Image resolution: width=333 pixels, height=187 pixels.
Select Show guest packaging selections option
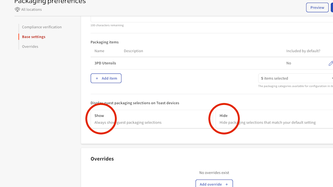pyautogui.click(x=148, y=119)
